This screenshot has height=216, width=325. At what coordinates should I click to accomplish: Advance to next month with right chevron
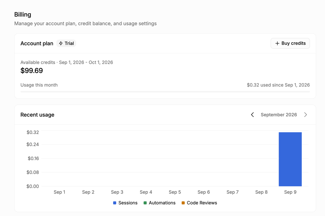coord(305,115)
